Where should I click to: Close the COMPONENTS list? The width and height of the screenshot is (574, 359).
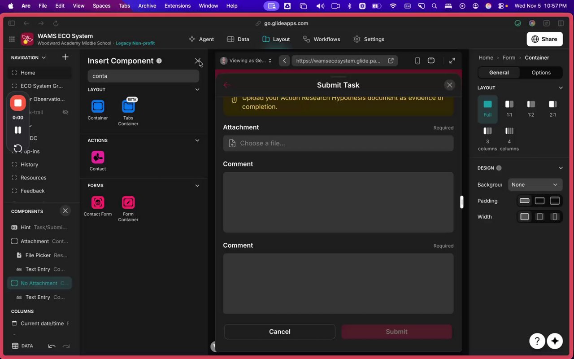[x=65, y=211]
